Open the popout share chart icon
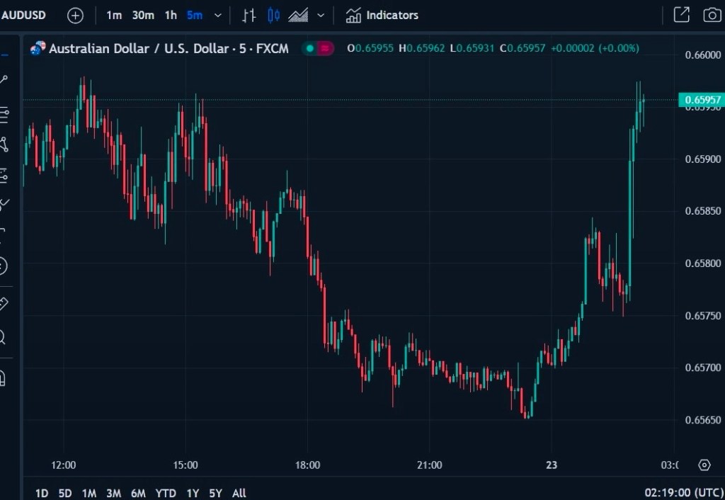The height and width of the screenshot is (500, 725). [x=681, y=15]
